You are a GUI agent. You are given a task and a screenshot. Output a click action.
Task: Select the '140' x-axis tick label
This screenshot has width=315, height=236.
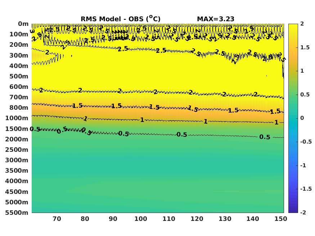[253, 219]
